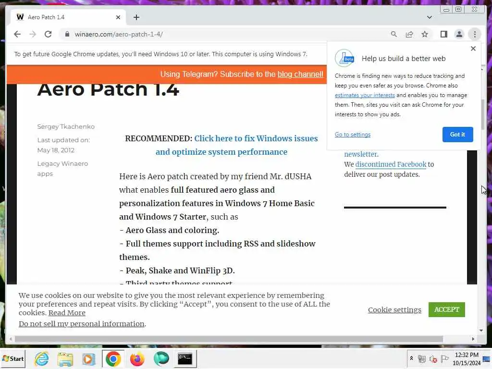Open a new tab with plus button
This screenshot has width=492, height=369.
pos(136,17)
